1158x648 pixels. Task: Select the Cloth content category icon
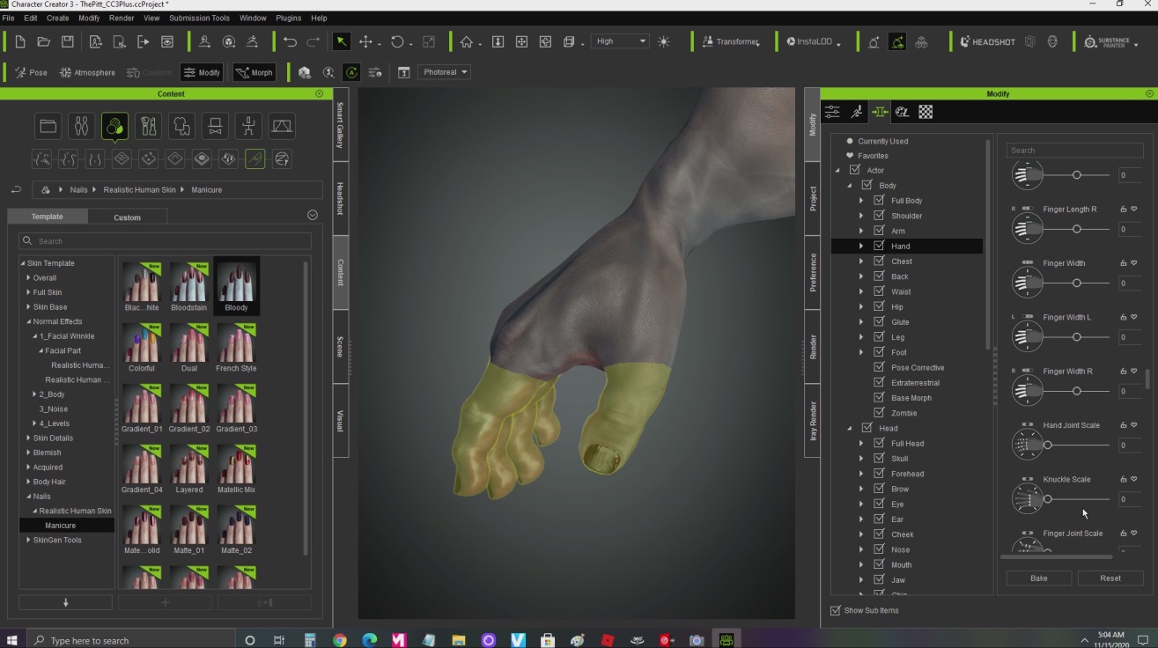pos(181,127)
